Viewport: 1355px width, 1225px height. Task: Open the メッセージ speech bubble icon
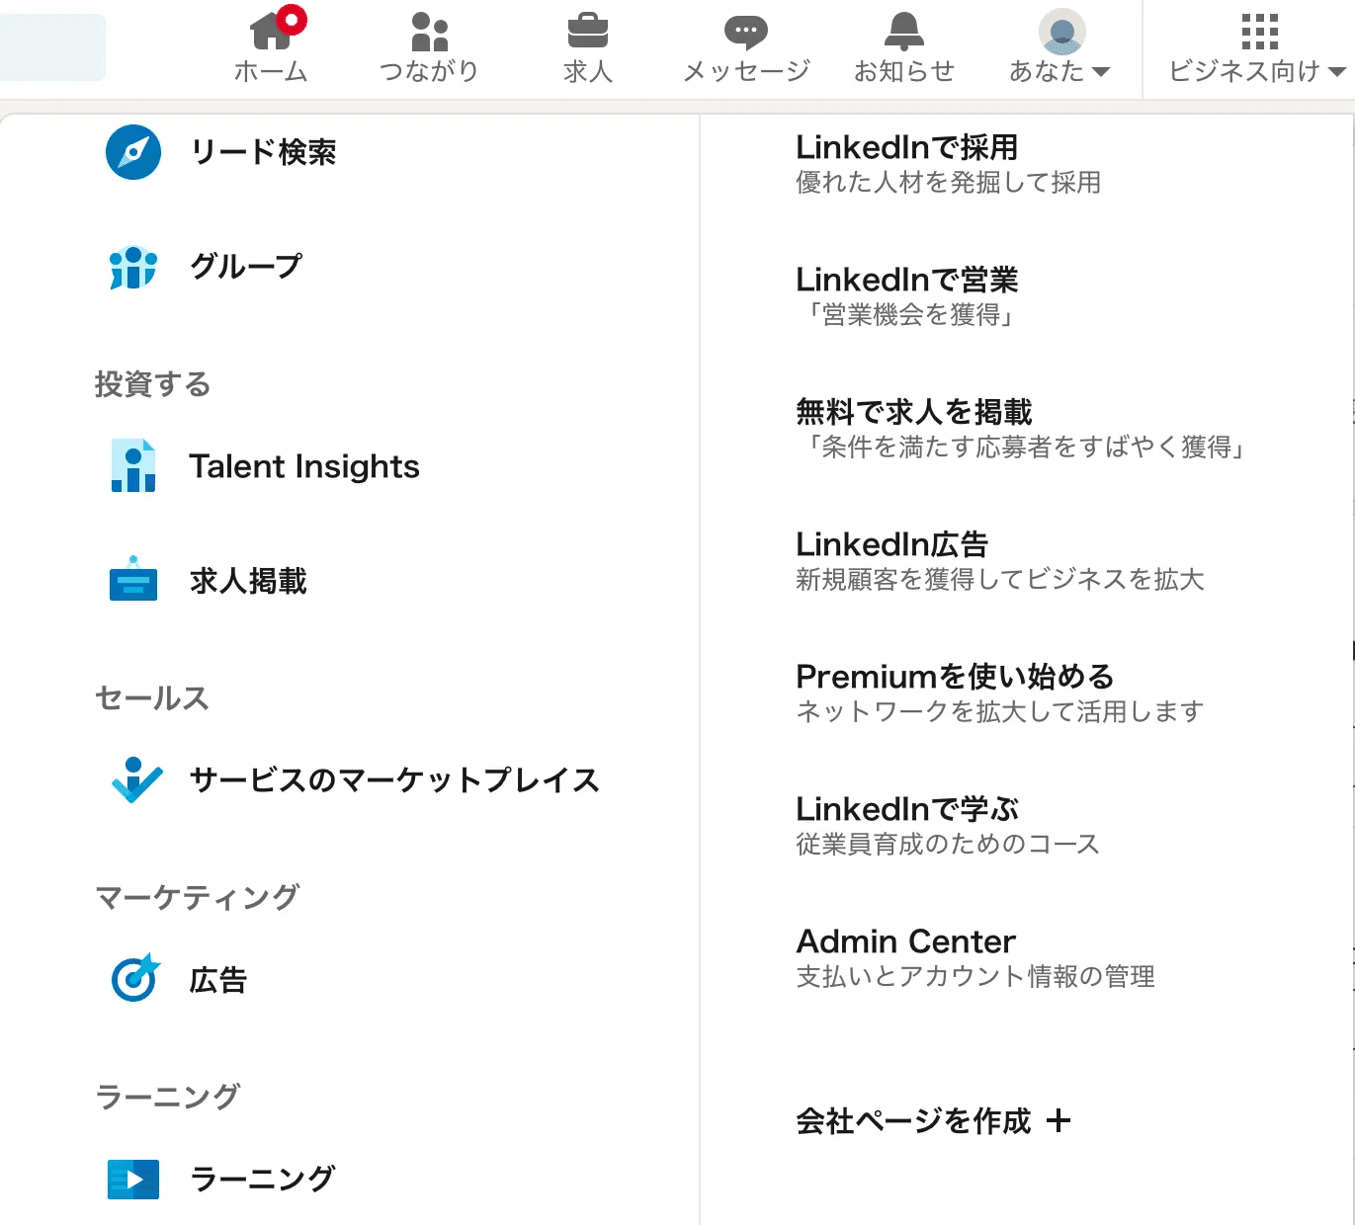(746, 32)
